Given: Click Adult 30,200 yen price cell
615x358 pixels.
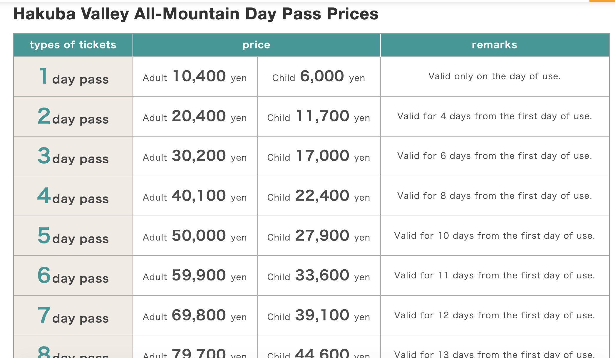Looking at the screenshot, I should pos(195,156).
